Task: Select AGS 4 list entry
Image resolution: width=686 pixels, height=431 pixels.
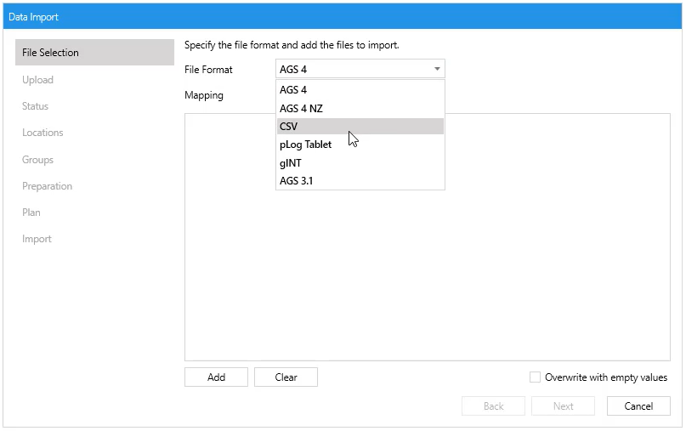Action: click(x=360, y=90)
